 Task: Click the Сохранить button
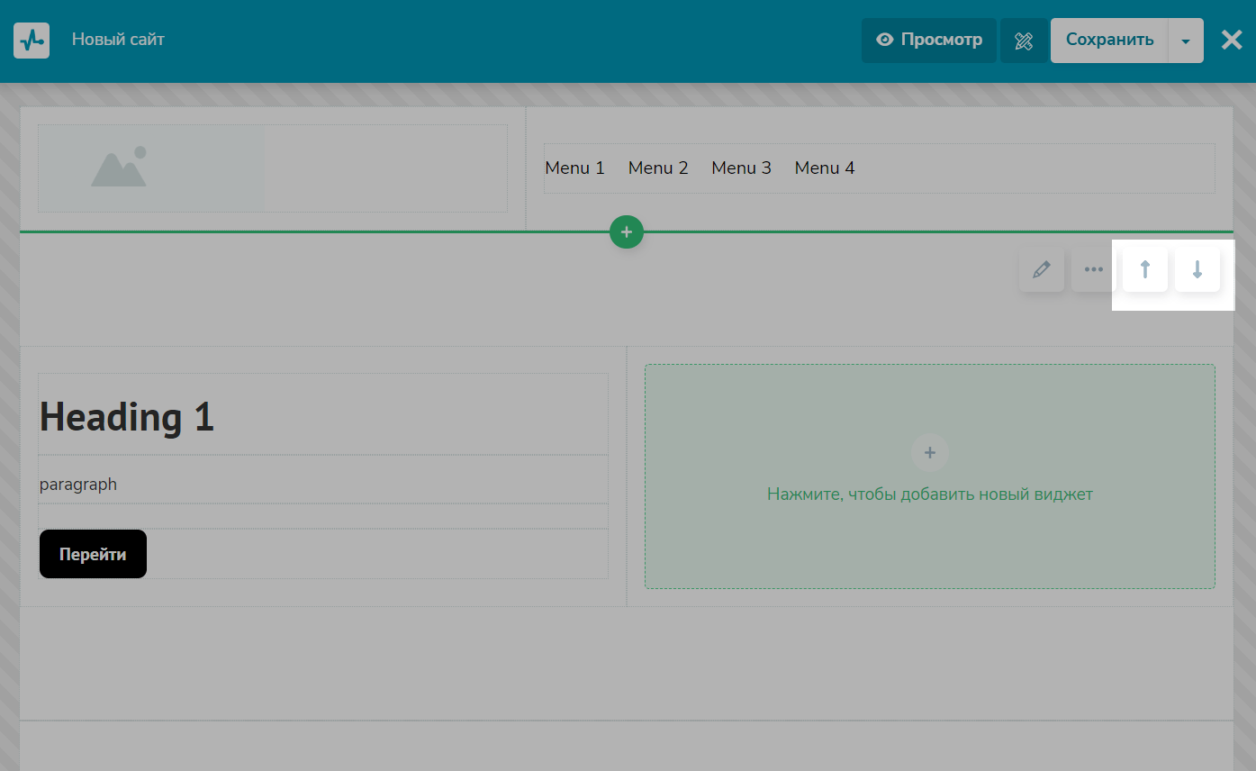pyautogui.click(x=1109, y=41)
